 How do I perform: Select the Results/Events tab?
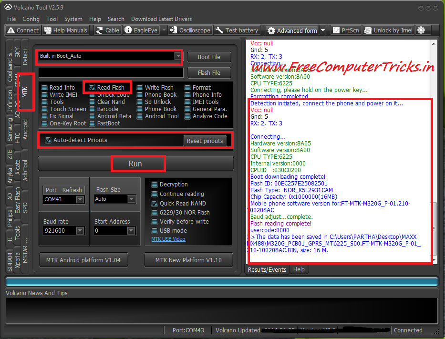point(267,269)
